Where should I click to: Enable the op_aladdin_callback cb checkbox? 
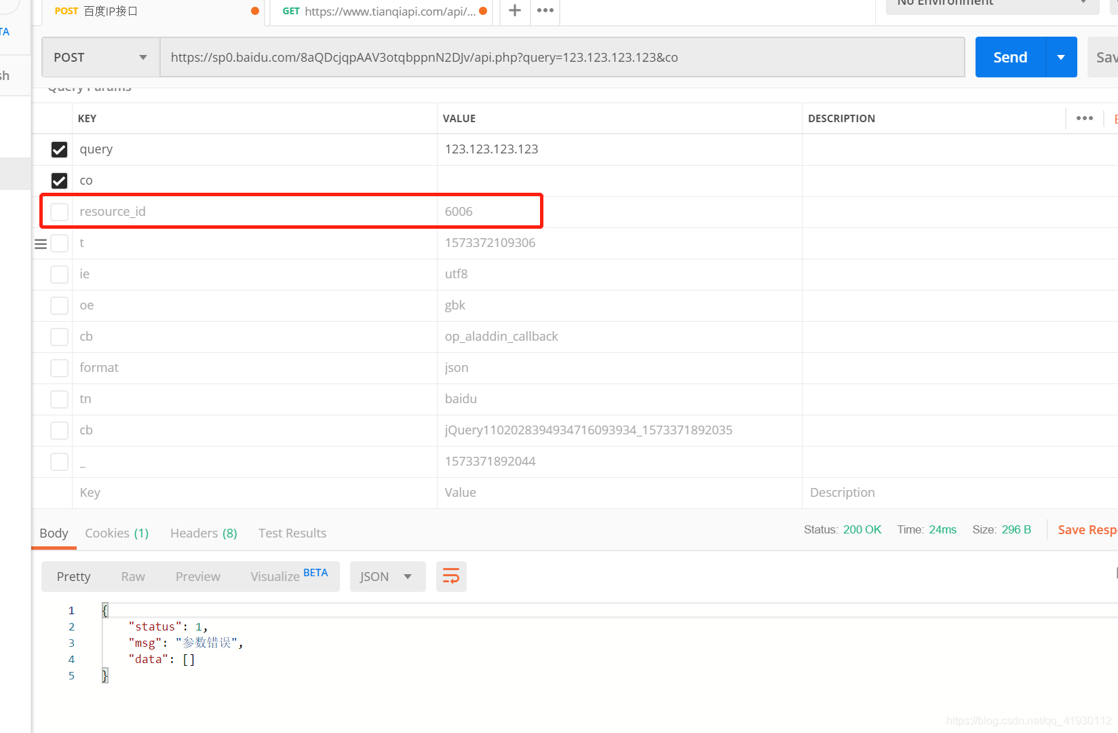click(59, 337)
